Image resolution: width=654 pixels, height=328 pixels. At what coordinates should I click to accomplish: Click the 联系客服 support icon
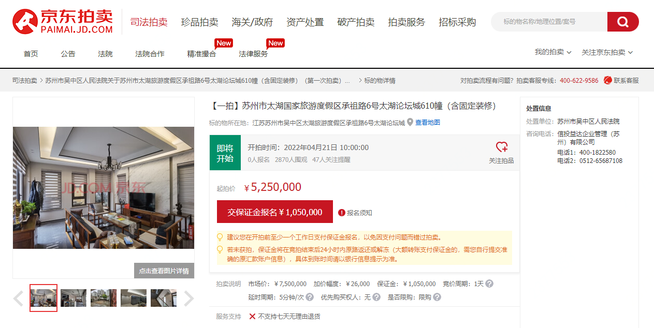coord(608,81)
